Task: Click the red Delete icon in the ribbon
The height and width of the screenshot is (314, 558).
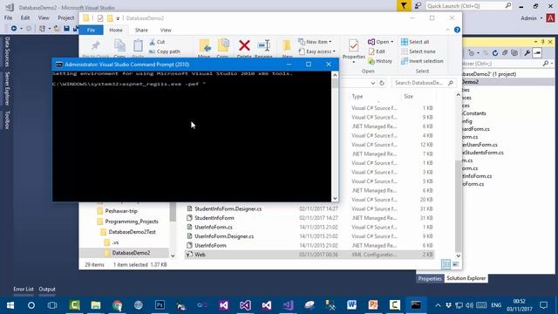Action: (x=244, y=45)
